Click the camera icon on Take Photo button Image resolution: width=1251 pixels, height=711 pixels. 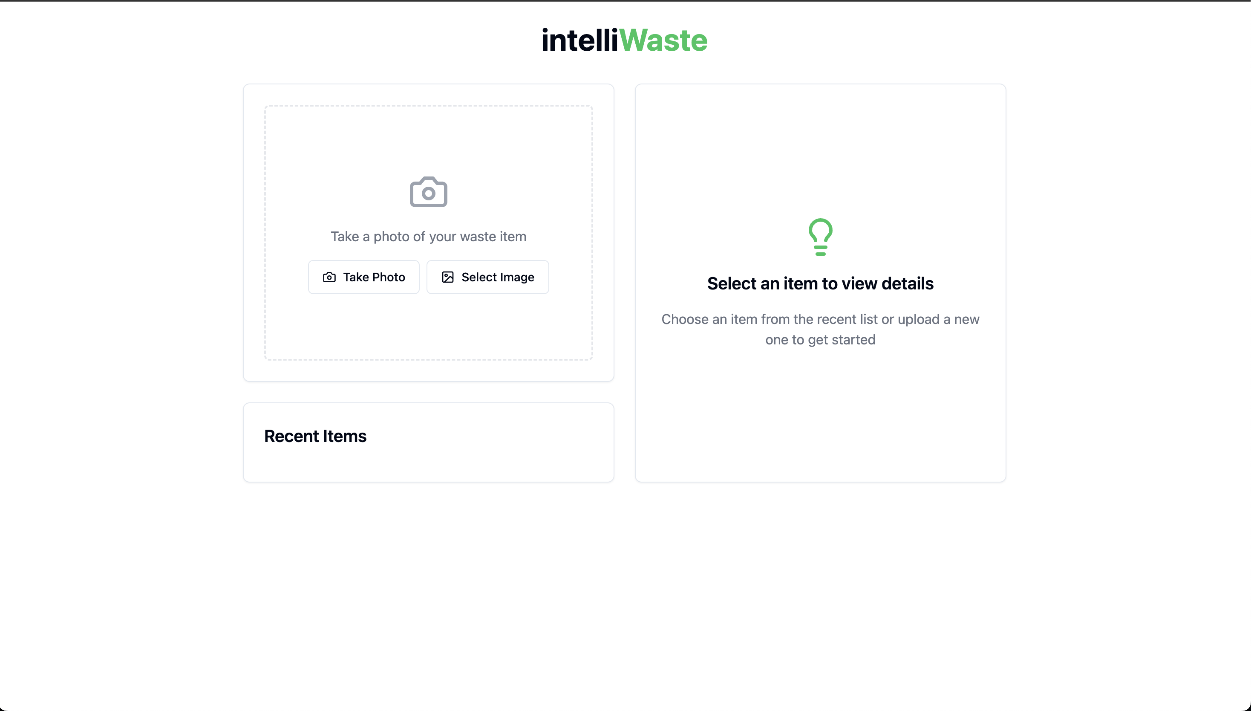click(x=329, y=277)
